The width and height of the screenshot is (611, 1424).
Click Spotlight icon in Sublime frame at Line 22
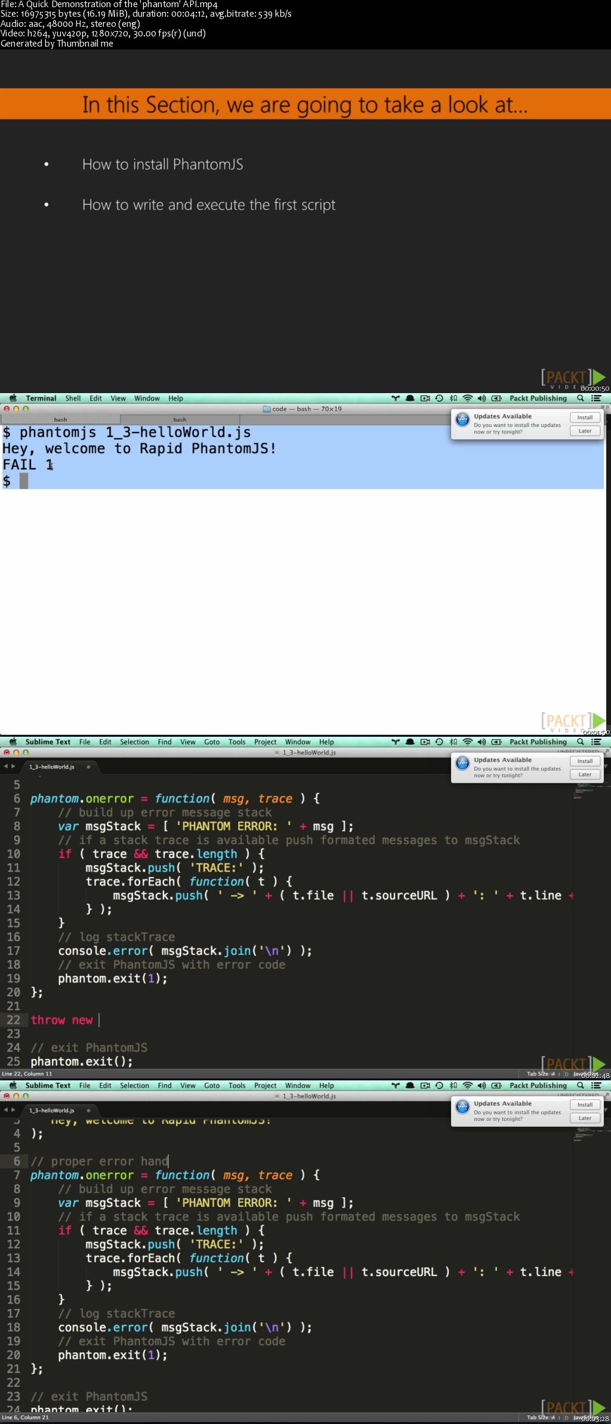[x=580, y=742]
